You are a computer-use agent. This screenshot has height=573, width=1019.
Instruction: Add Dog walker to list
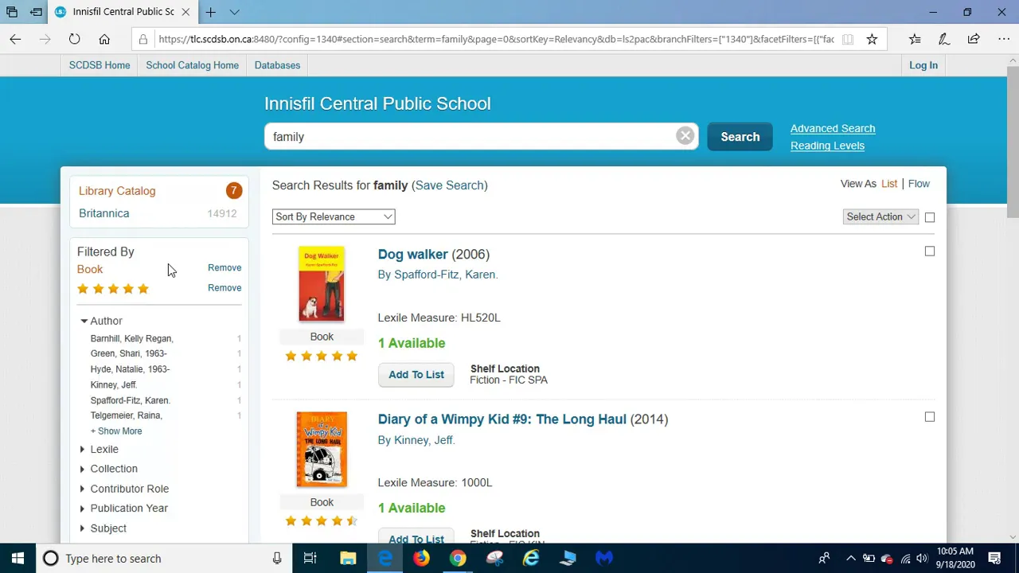tap(416, 375)
